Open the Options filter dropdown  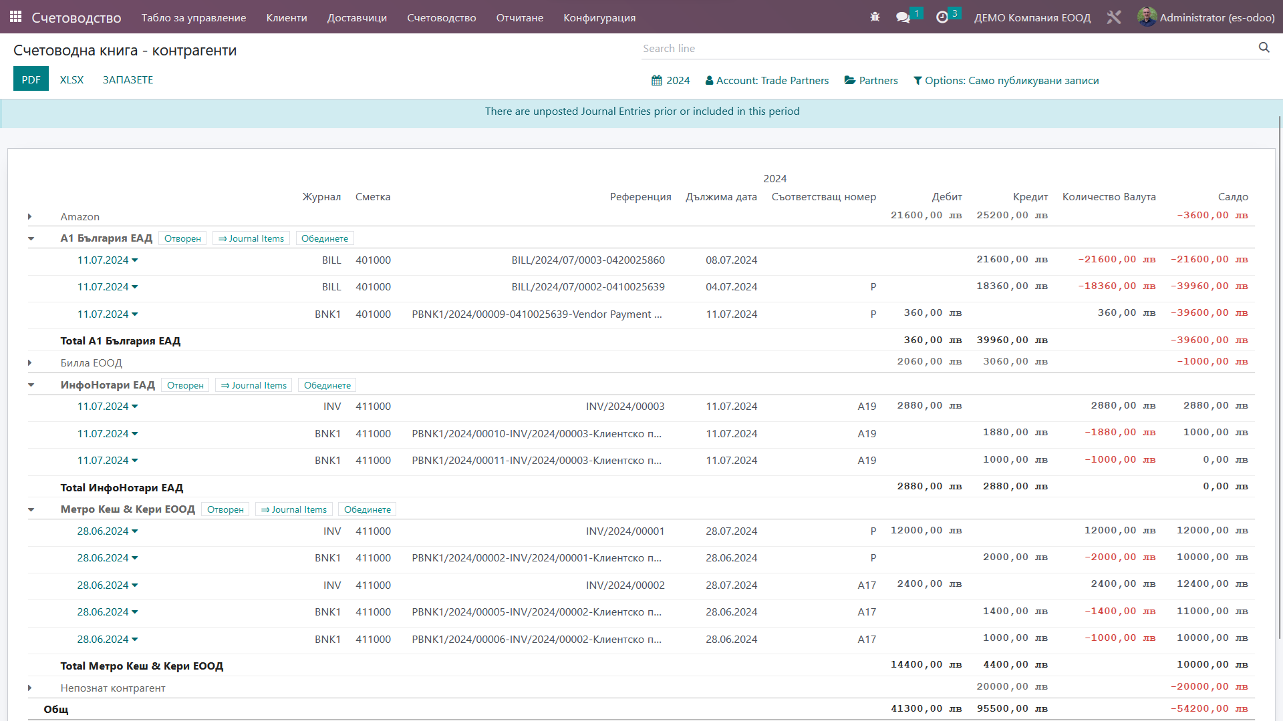click(1006, 80)
